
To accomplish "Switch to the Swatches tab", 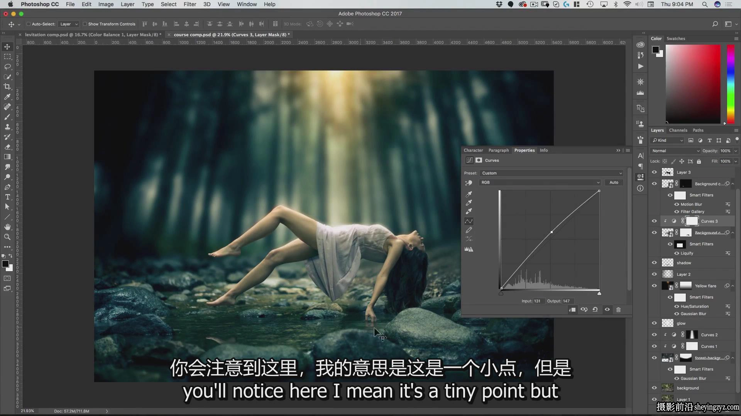I will pyautogui.click(x=676, y=39).
